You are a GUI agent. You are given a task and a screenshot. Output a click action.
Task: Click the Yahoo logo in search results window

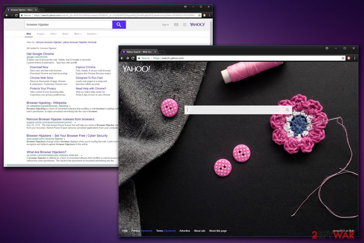tap(197, 24)
